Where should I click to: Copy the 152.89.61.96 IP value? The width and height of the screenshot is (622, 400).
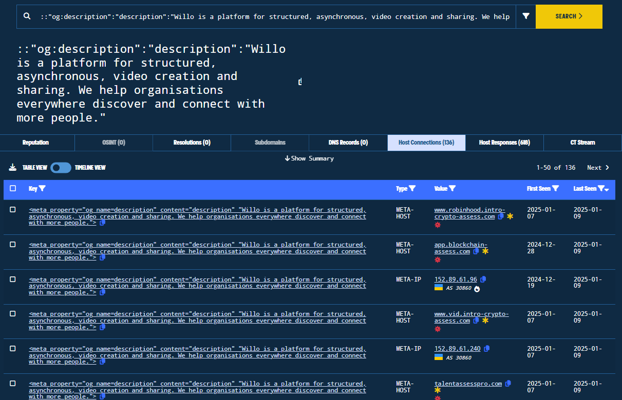(483, 279)
